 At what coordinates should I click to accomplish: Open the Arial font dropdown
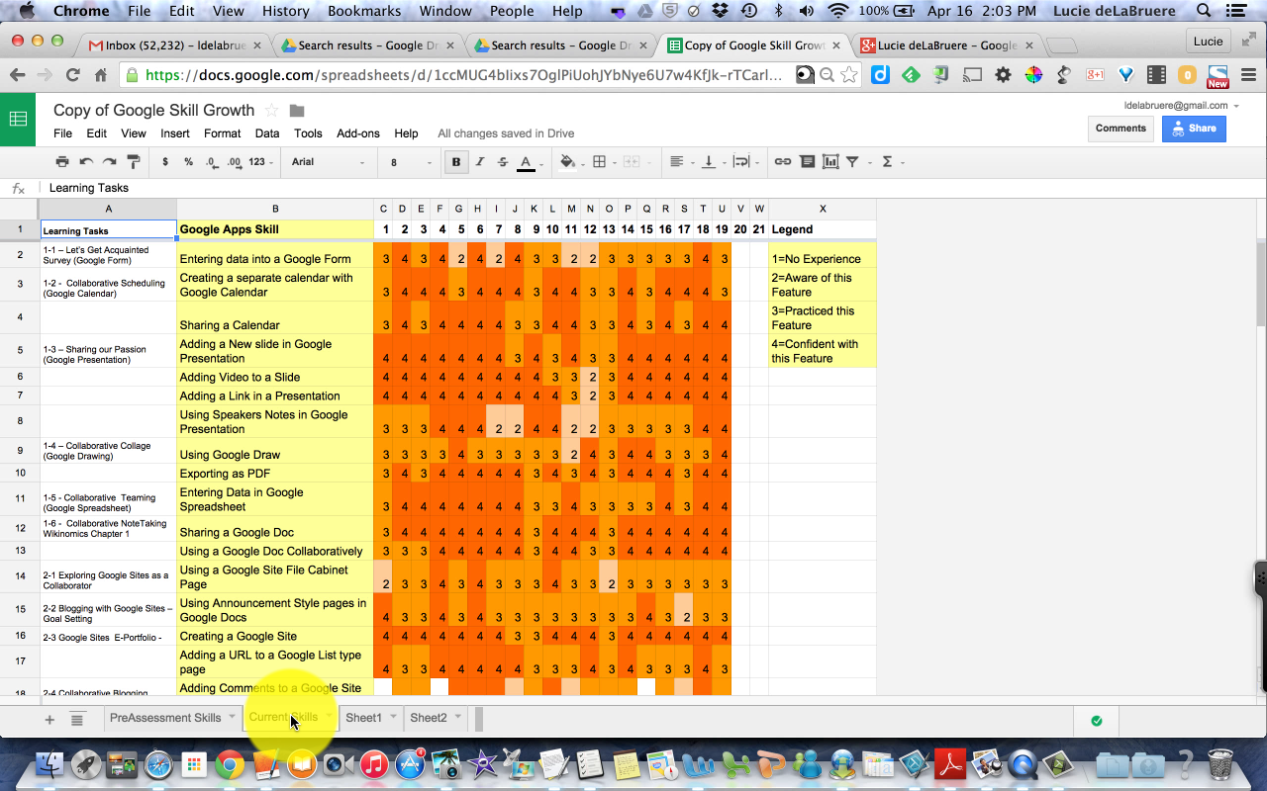pyautogui.click(x=328, y=162)
